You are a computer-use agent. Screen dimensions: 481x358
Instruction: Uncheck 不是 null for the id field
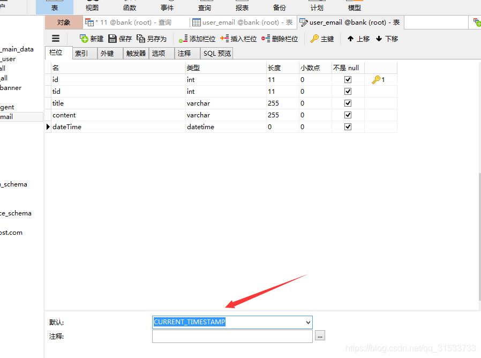tap(348, 79)
